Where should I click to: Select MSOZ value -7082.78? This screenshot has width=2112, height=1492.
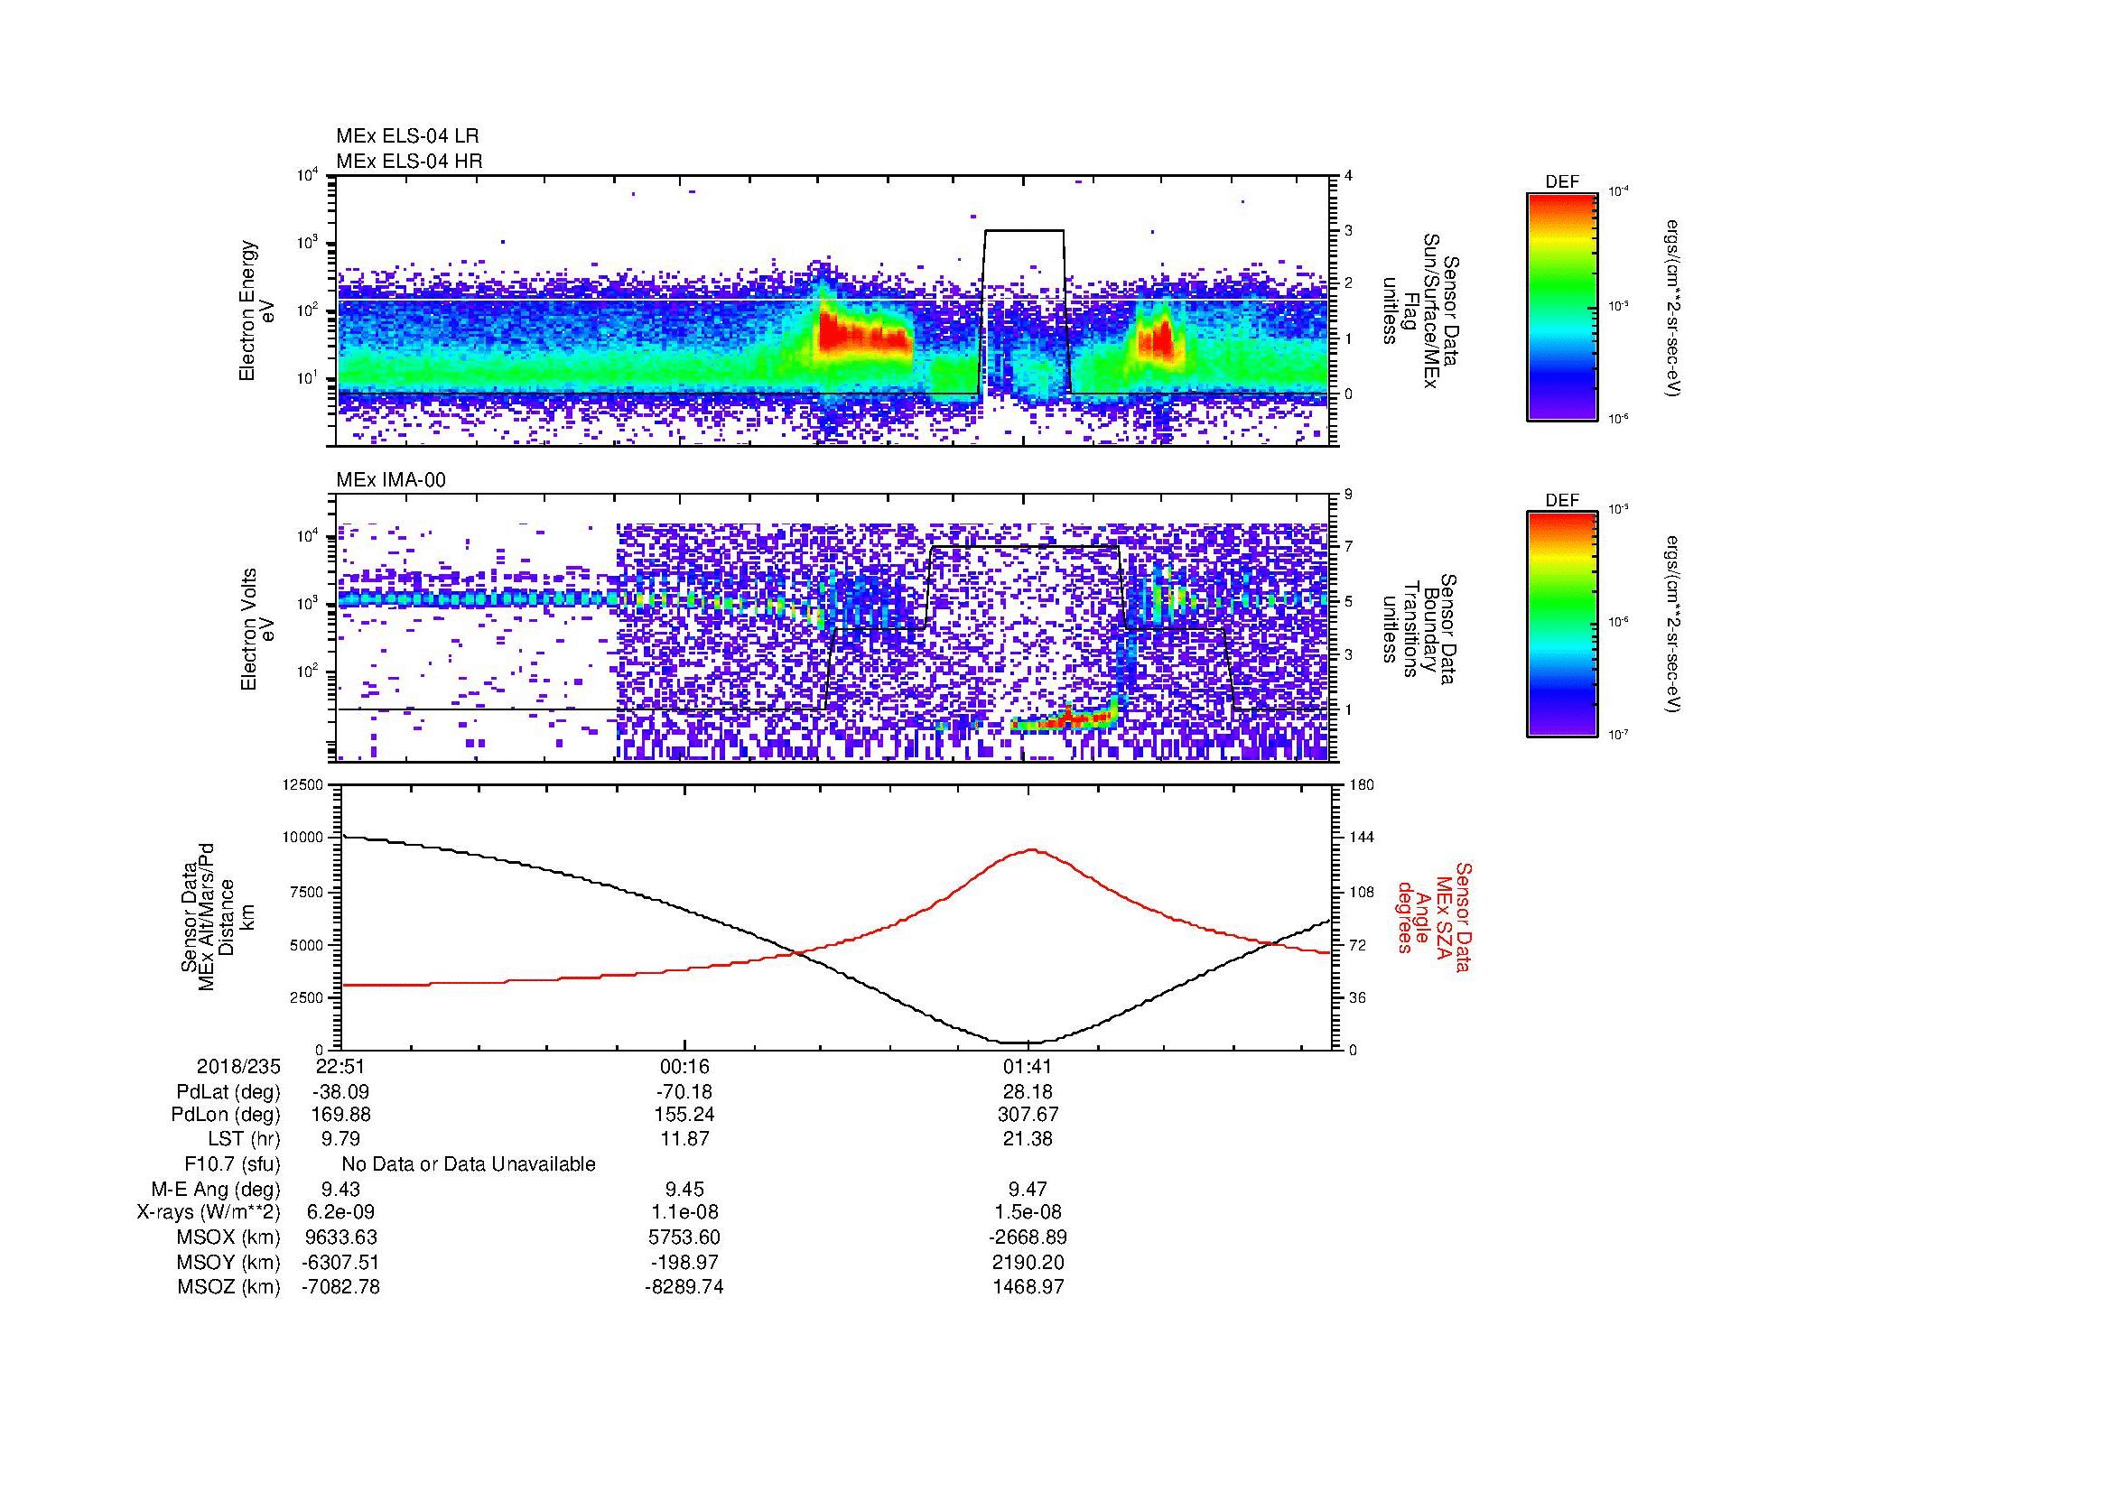pos(340,1287)
